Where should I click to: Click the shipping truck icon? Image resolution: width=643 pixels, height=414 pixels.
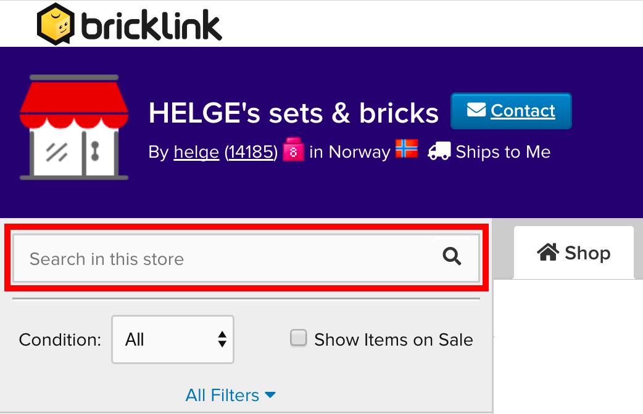click(x=439, y=151)
